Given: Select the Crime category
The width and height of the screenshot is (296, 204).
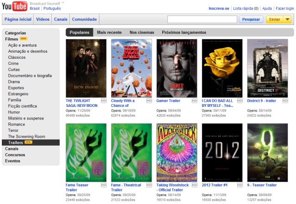Looking at the screenshot, I should pyautogui.click(x=13, y=63).
